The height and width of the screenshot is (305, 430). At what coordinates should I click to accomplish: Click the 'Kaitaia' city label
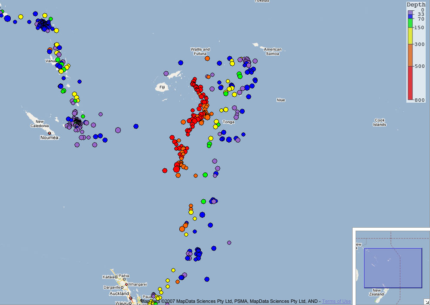pyautogui.click(x=108, y=277)
